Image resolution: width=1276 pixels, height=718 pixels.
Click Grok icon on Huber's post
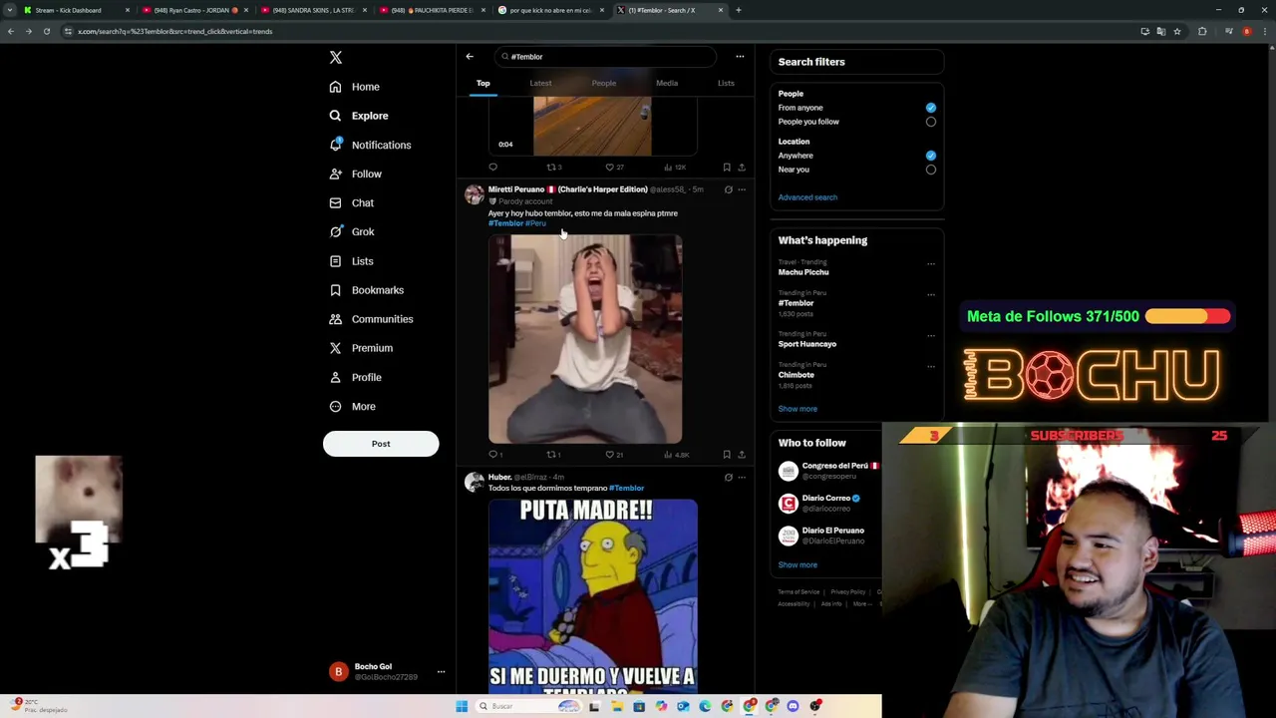pos(728,478)
